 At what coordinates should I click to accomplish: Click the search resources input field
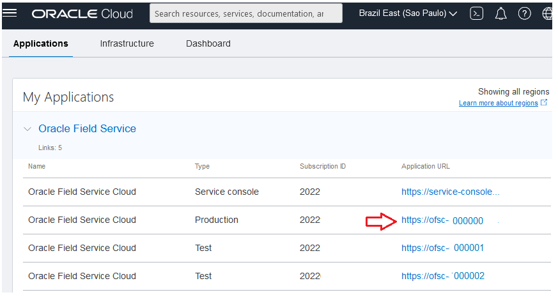(246, 13)
